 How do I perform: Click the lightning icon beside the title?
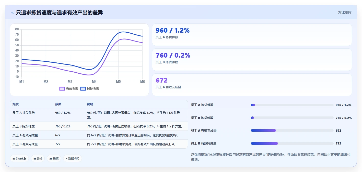pos(12,13)
